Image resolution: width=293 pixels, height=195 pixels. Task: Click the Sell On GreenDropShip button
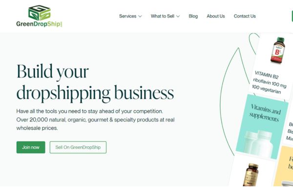pyautogui.click(x=78, y=147)
